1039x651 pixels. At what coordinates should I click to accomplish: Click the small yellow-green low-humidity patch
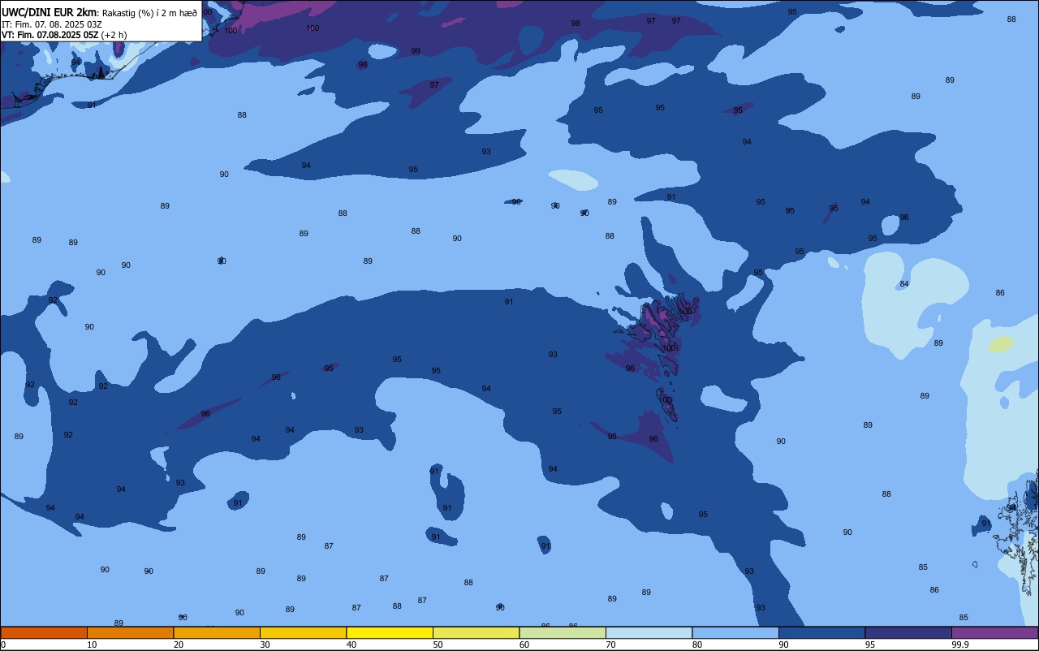tap(1002, 344)
